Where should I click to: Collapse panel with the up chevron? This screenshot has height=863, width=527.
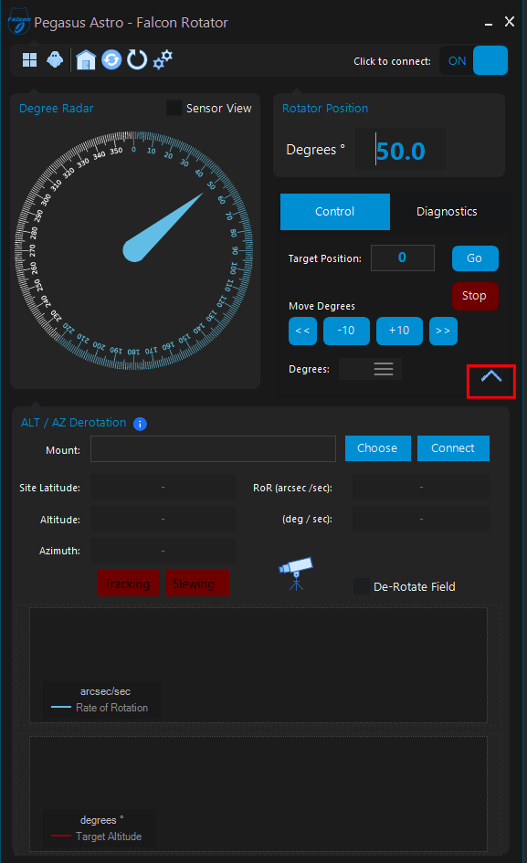point(491,377)
